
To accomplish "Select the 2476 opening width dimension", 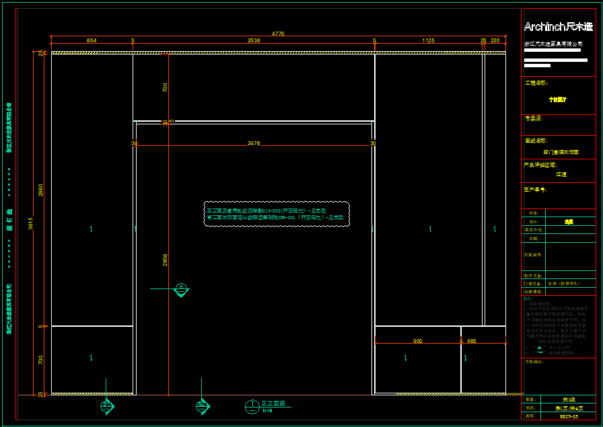I will [x=254, y=143].
